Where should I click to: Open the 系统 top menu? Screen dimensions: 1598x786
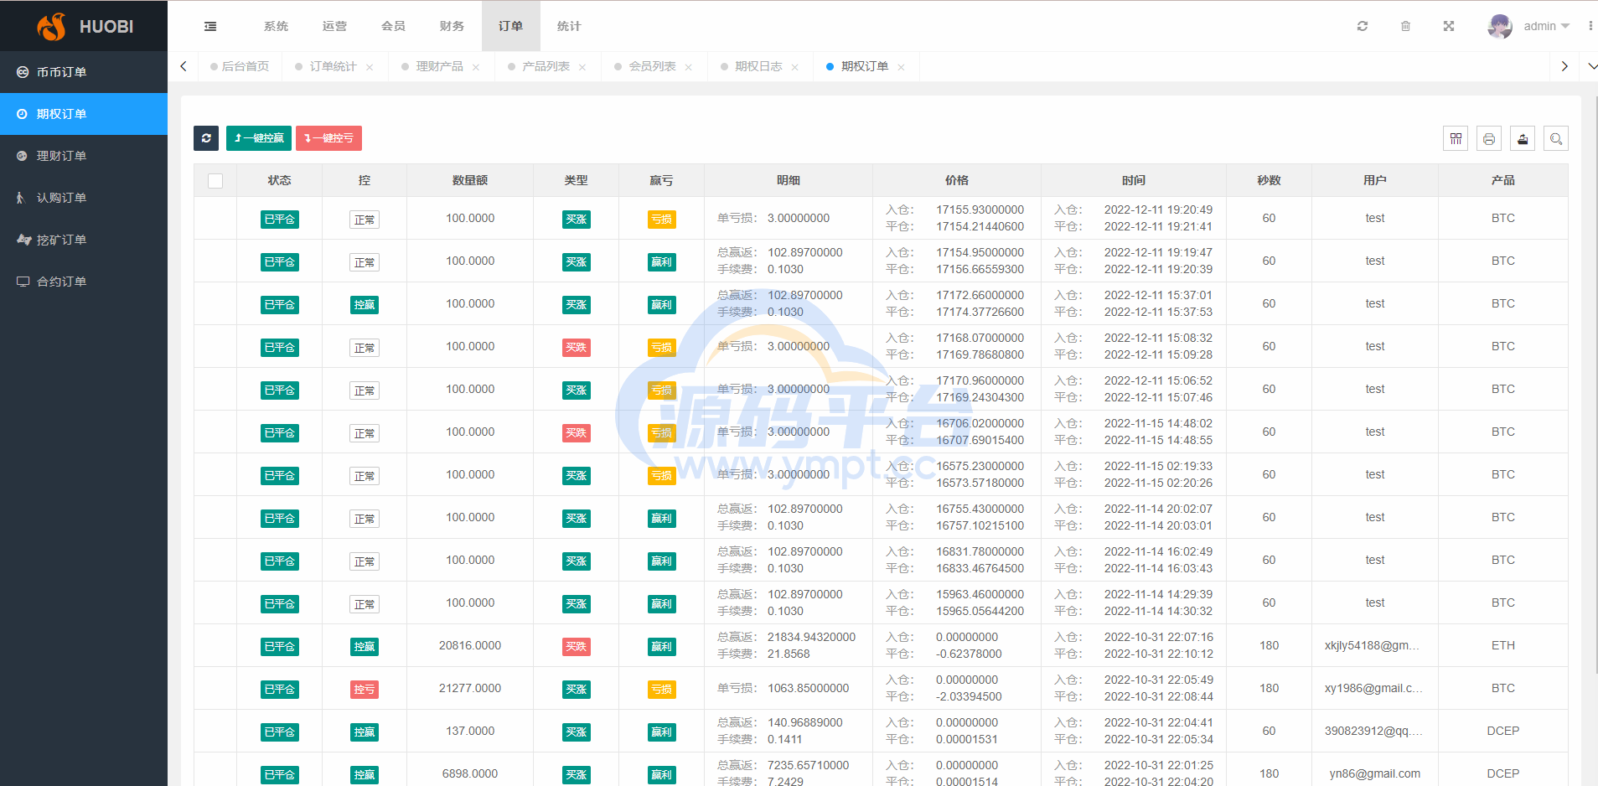276,26
